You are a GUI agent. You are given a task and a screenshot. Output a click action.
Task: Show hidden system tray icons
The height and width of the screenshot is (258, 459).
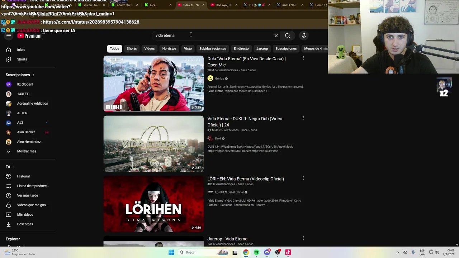[397, 252]
